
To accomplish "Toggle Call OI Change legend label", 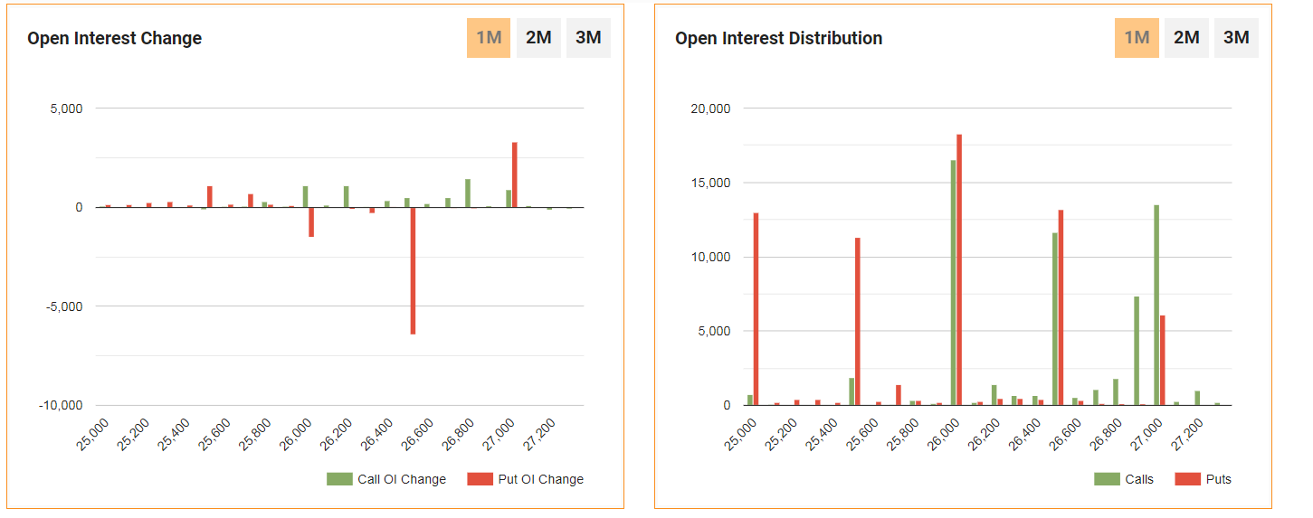I will coord(402,479).
